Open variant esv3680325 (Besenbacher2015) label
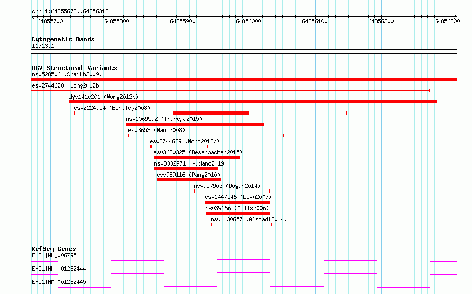Image resolution: width=472 pixels, height=294 pixels. 198,152
